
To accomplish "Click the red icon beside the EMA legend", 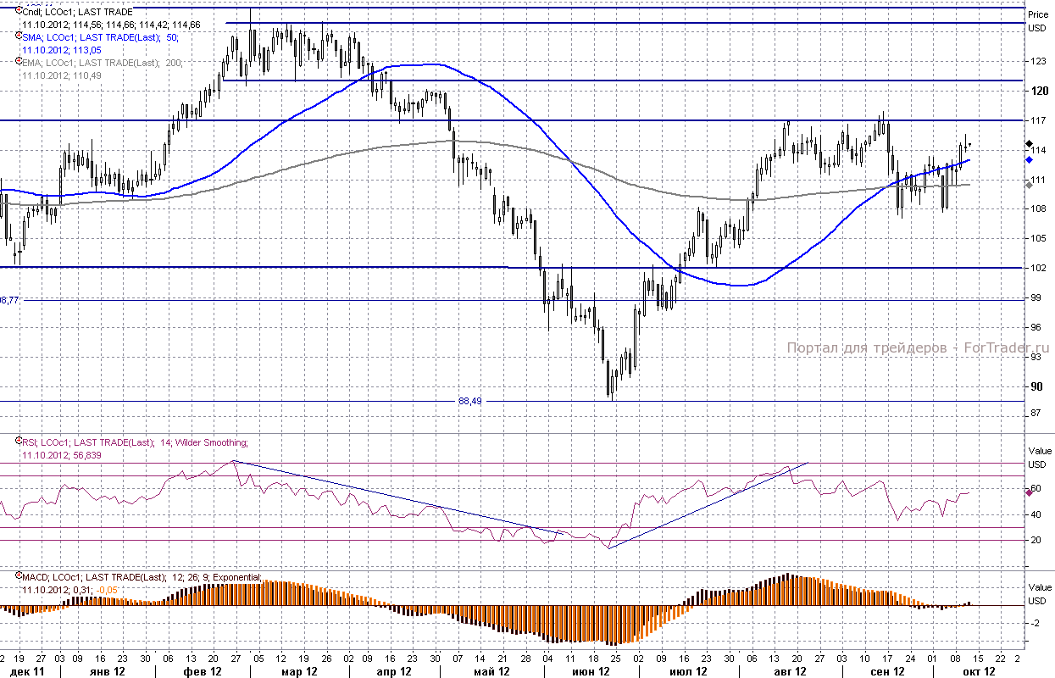I will [19, 62].
